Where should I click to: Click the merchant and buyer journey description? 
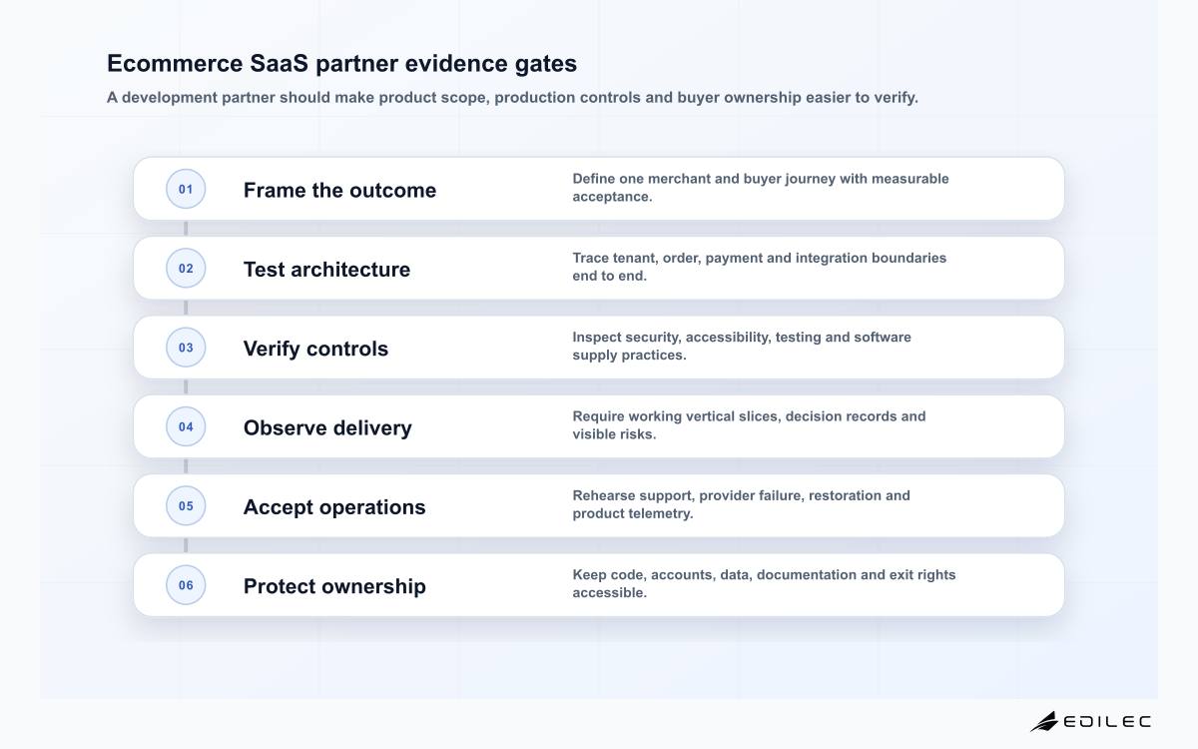(761, 188)
